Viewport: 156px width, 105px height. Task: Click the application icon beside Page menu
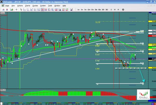[3, 5]
